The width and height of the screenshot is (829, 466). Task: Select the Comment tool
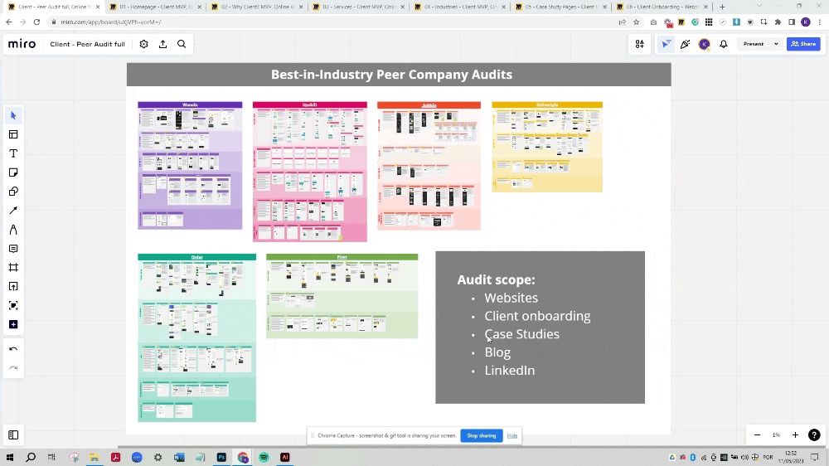click(x=13, y=249)
